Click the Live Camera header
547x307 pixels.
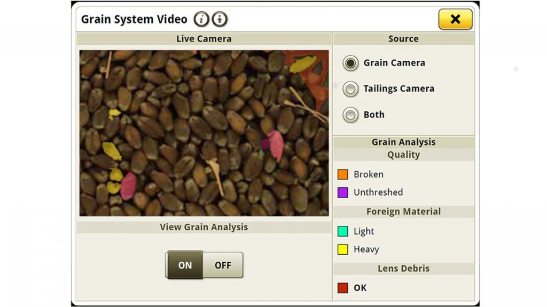click(x=204, y=38)
